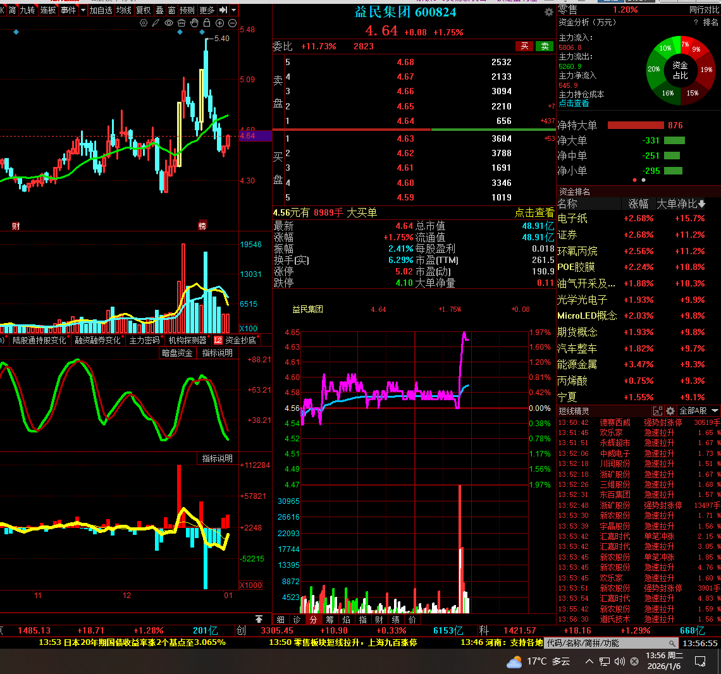
Task: Switch to 机构探测器 tab
Action: pyautogui.click(x=187, y=340)
